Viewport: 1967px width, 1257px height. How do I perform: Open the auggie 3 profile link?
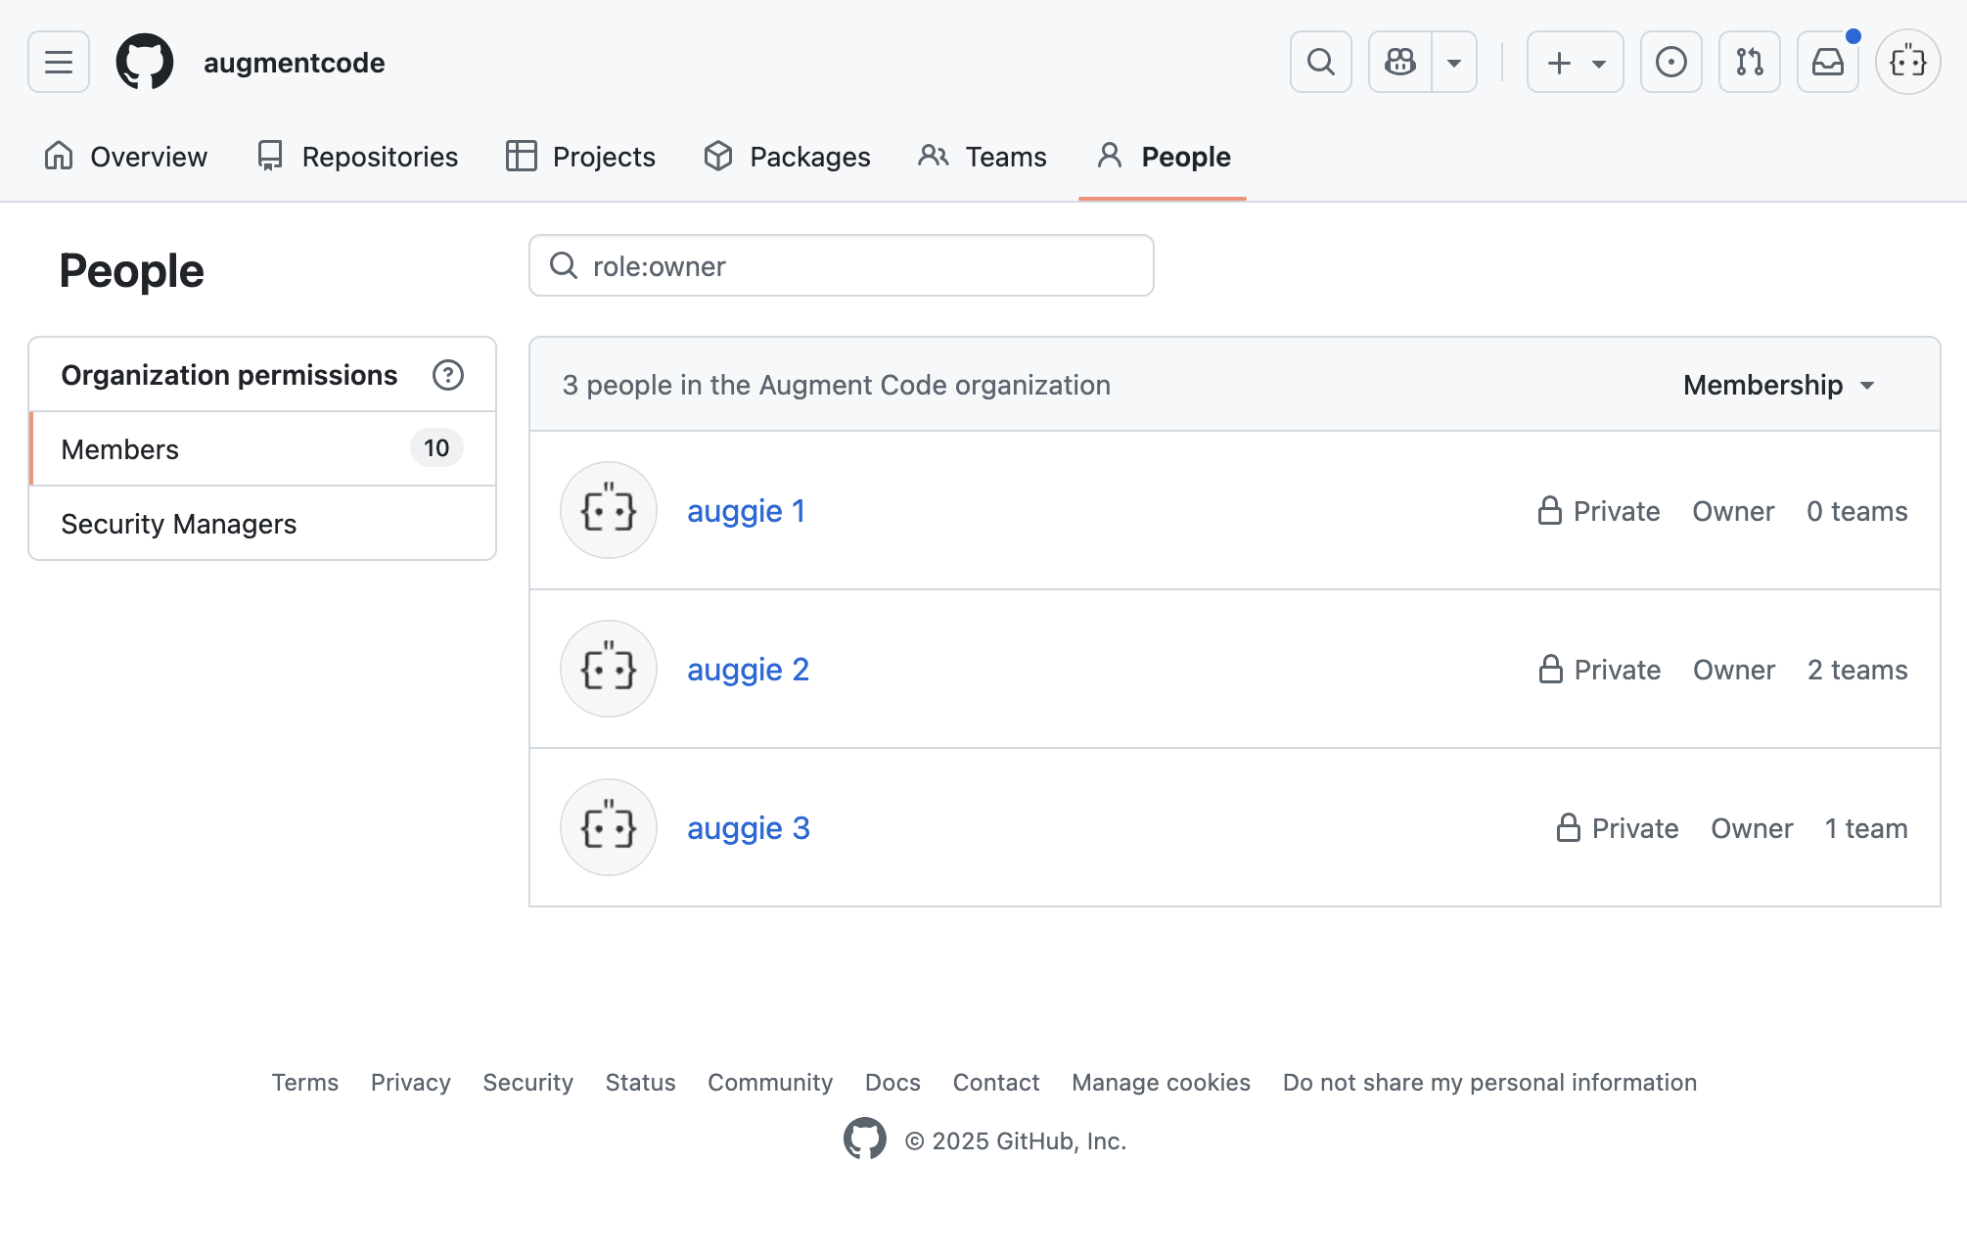coord(749,828)
